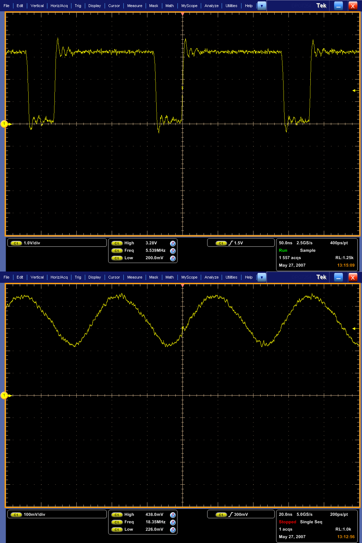Viewport: 362px width, 543px height.
Task: Select the channel 1 ground marker on the square-wave graticule
Action: (x=5, y=124)
